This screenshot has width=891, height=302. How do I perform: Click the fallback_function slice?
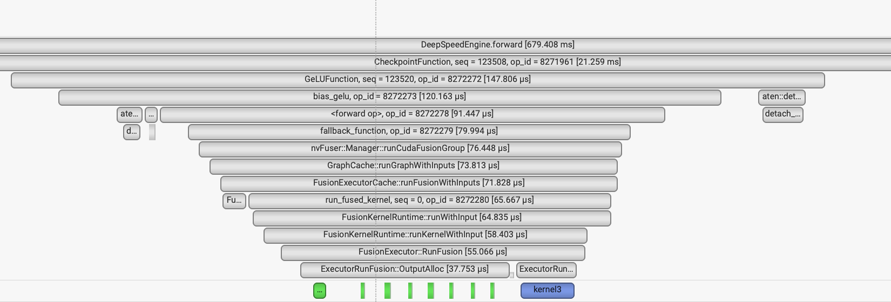(x=409, y=131)
